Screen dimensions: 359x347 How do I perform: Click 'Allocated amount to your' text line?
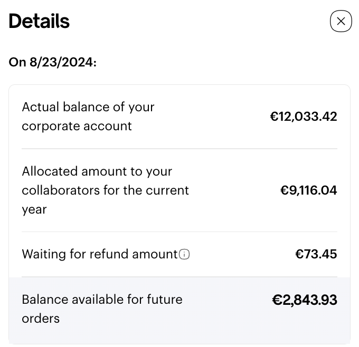pyautogui.click(x=97, y=171)
